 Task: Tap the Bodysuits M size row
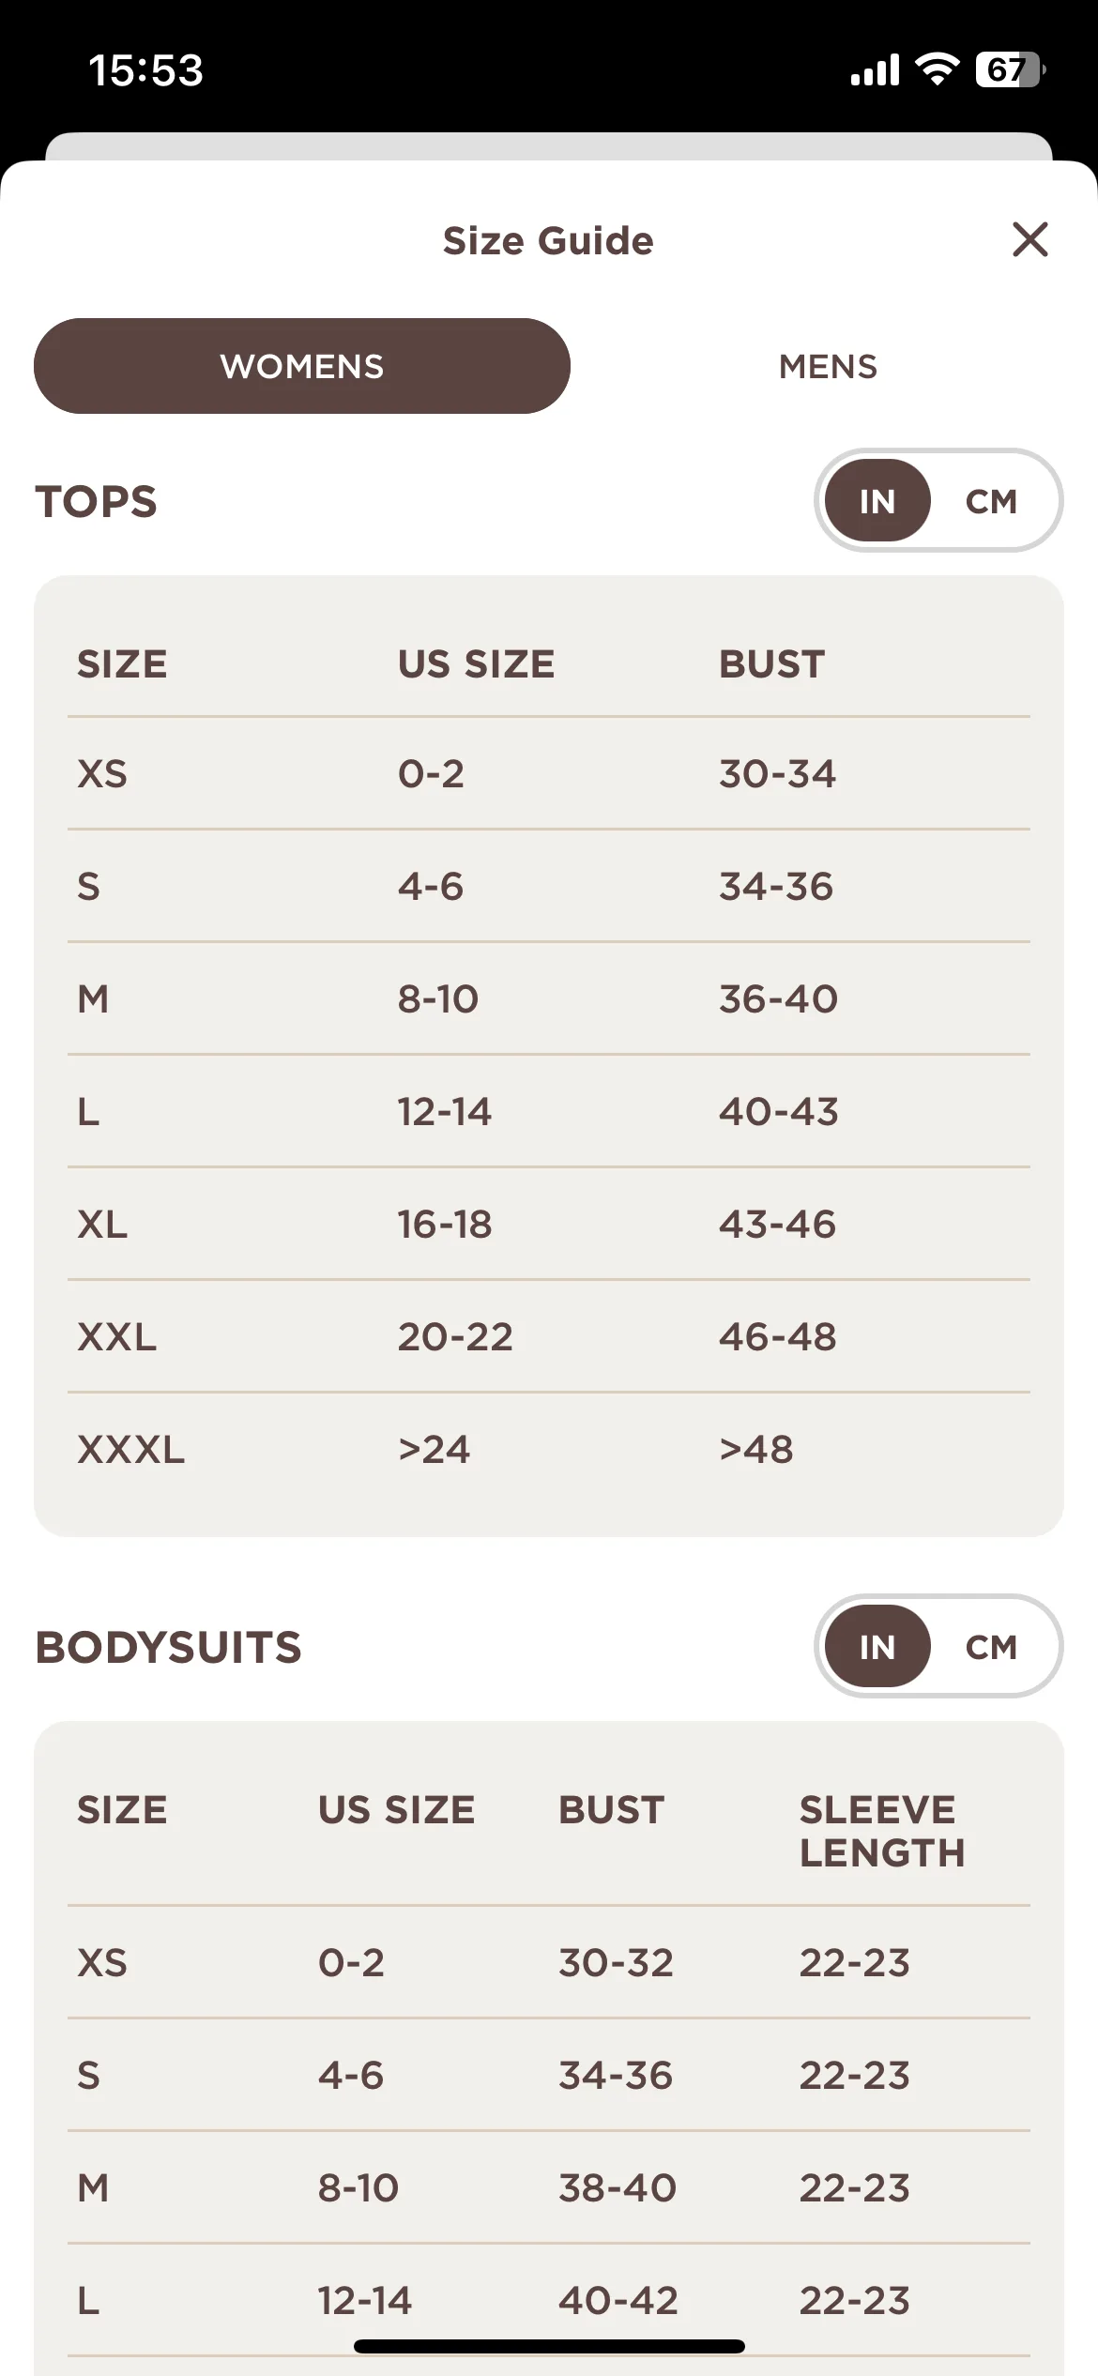pos(549,2188)
